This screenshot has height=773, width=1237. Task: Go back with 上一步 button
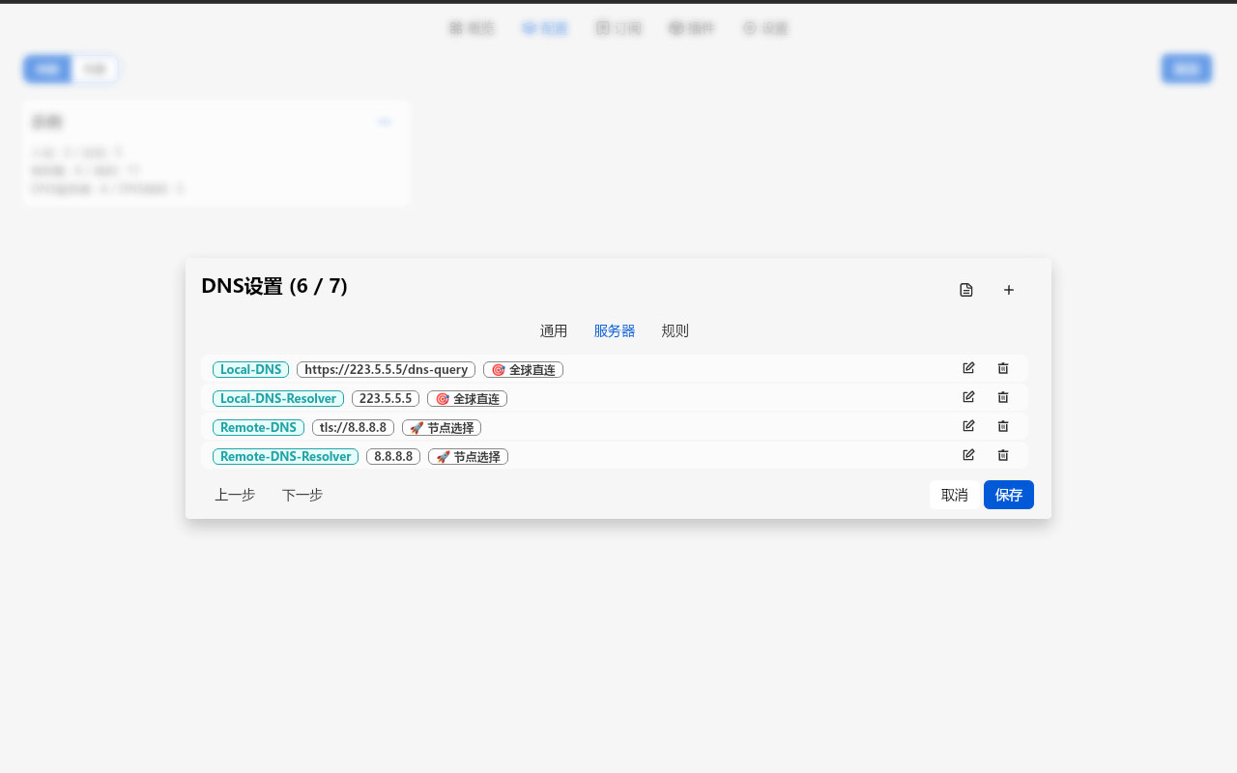[235, 495]
